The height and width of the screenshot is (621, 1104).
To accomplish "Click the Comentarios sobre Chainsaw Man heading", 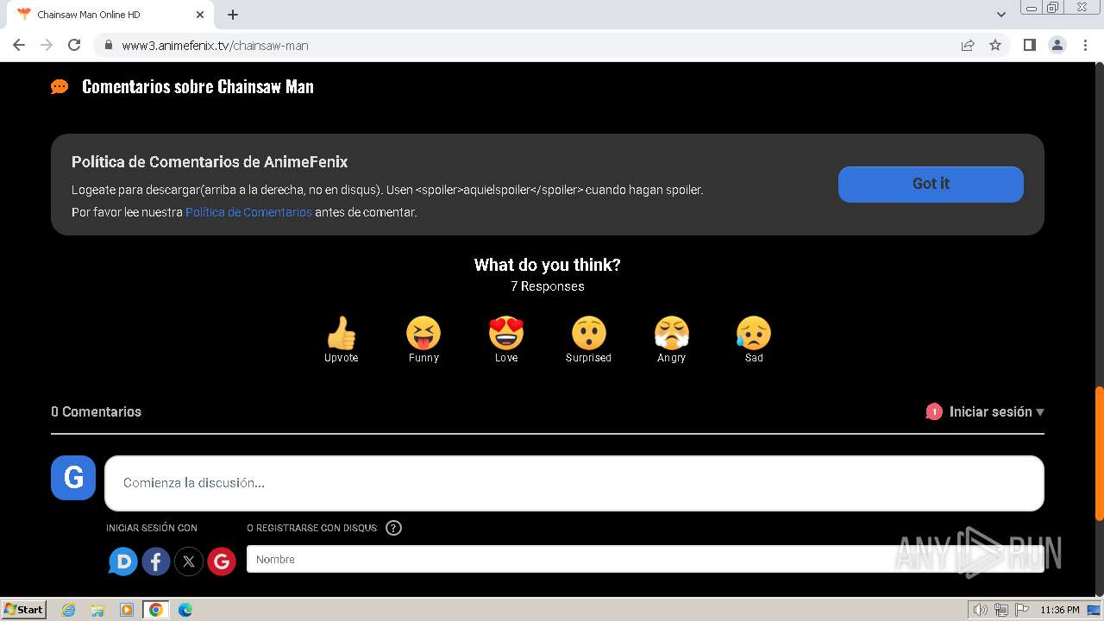I will click(198, 86).
